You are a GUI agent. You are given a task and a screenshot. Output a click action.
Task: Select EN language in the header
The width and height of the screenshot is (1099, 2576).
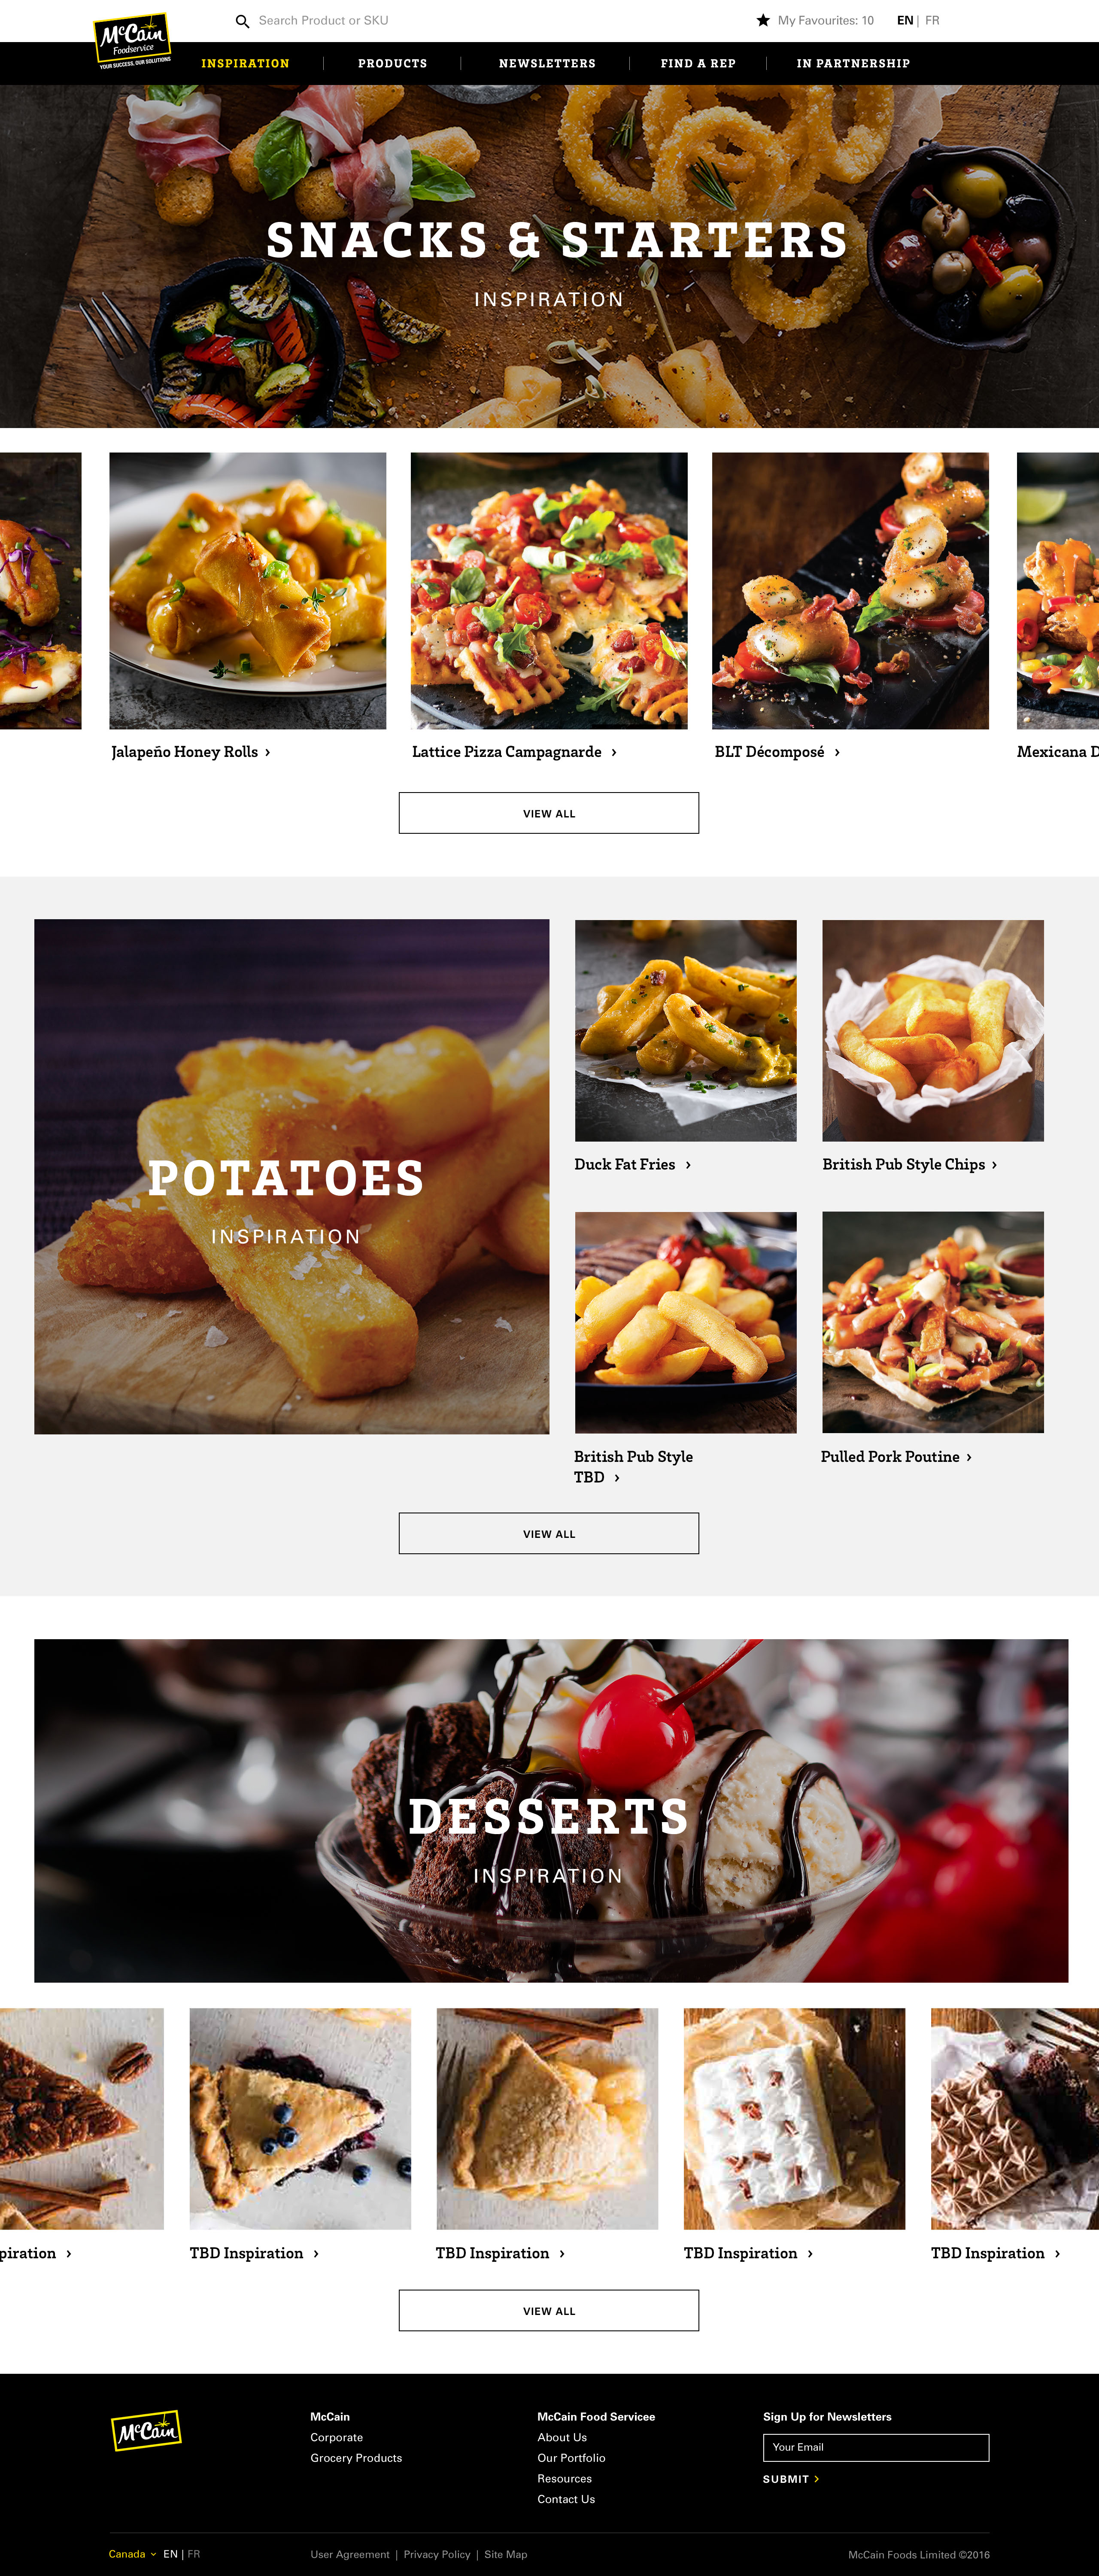[x=905, y=20]
